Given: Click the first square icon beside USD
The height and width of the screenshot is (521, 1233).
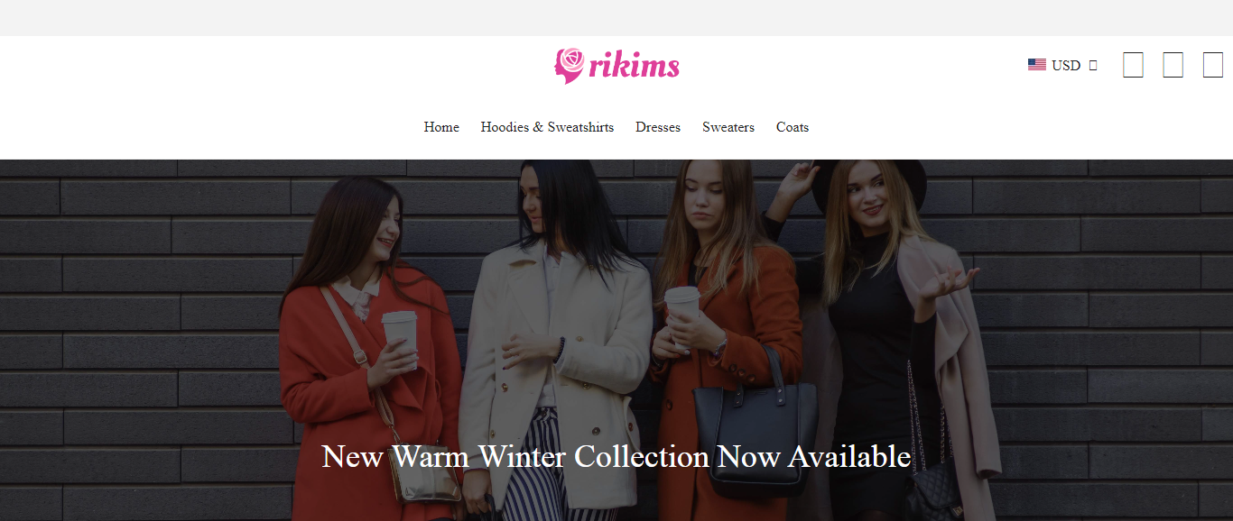Looking at the screenshot, I should pyautogui.click(x=1133, y=65).
